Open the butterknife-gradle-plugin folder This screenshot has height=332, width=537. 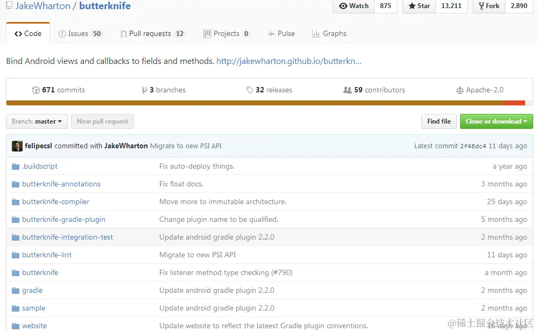(63, 220)
